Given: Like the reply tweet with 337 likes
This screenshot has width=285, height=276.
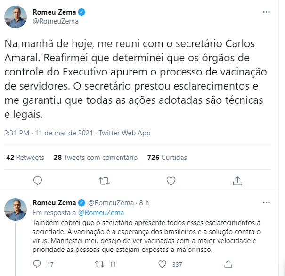Looking at the screenshot, I should 163,264.
